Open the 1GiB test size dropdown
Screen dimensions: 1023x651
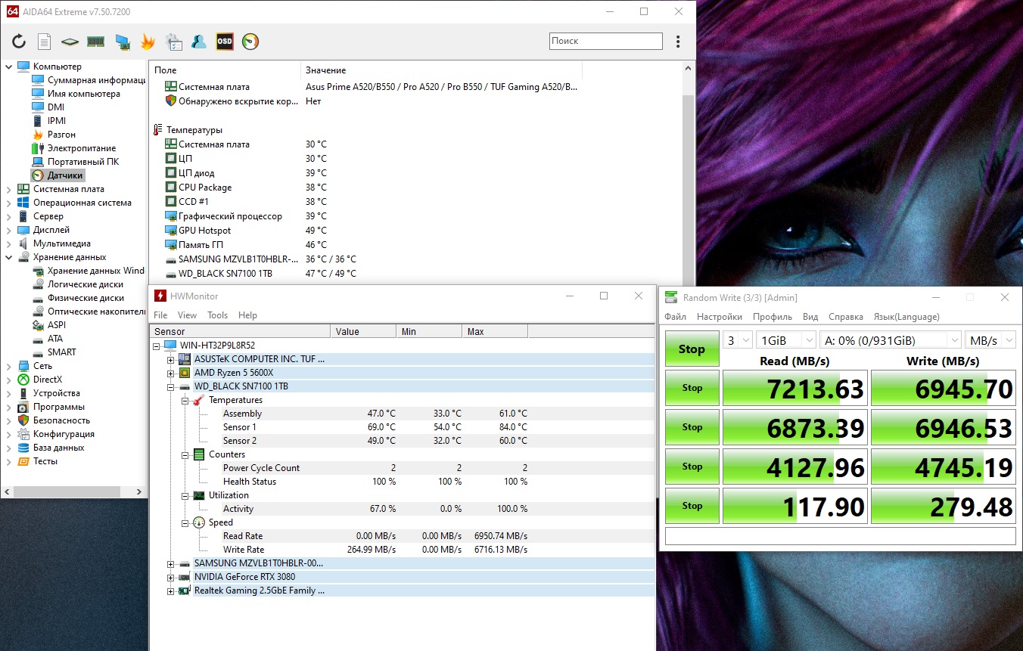[x=786, y=340]
